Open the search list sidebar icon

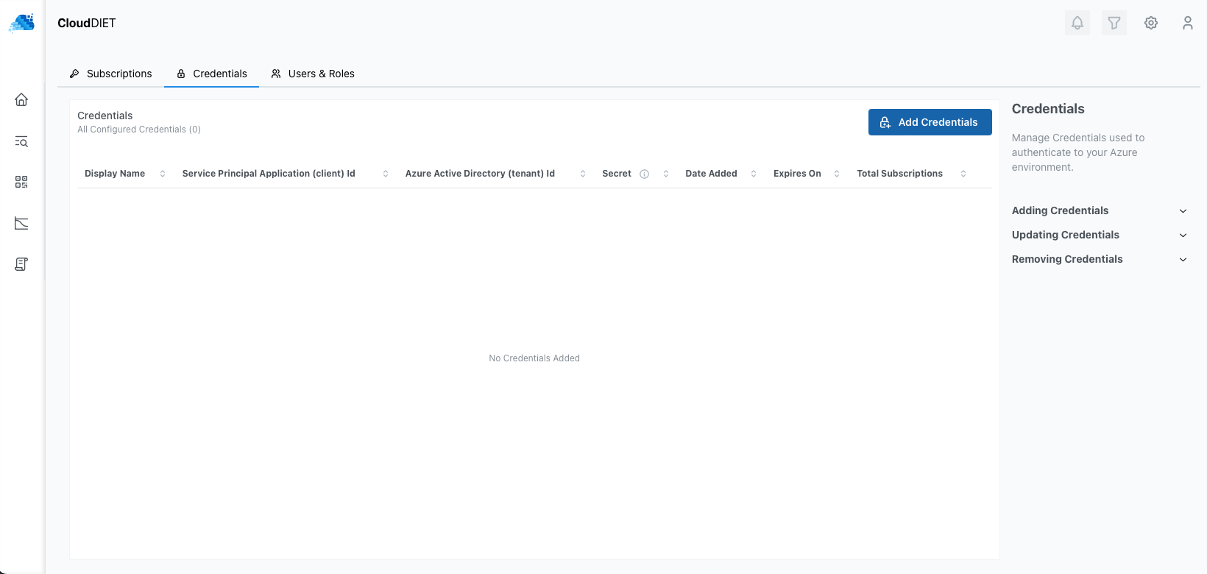coord(21,141)
